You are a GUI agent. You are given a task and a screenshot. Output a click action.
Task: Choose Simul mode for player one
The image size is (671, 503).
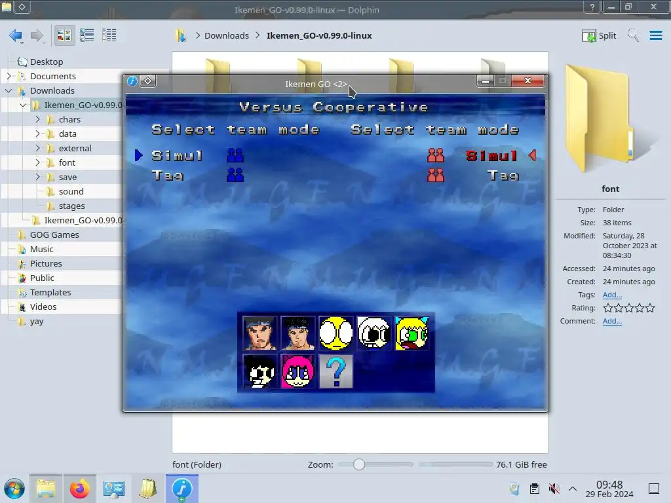tap(177, 156)
